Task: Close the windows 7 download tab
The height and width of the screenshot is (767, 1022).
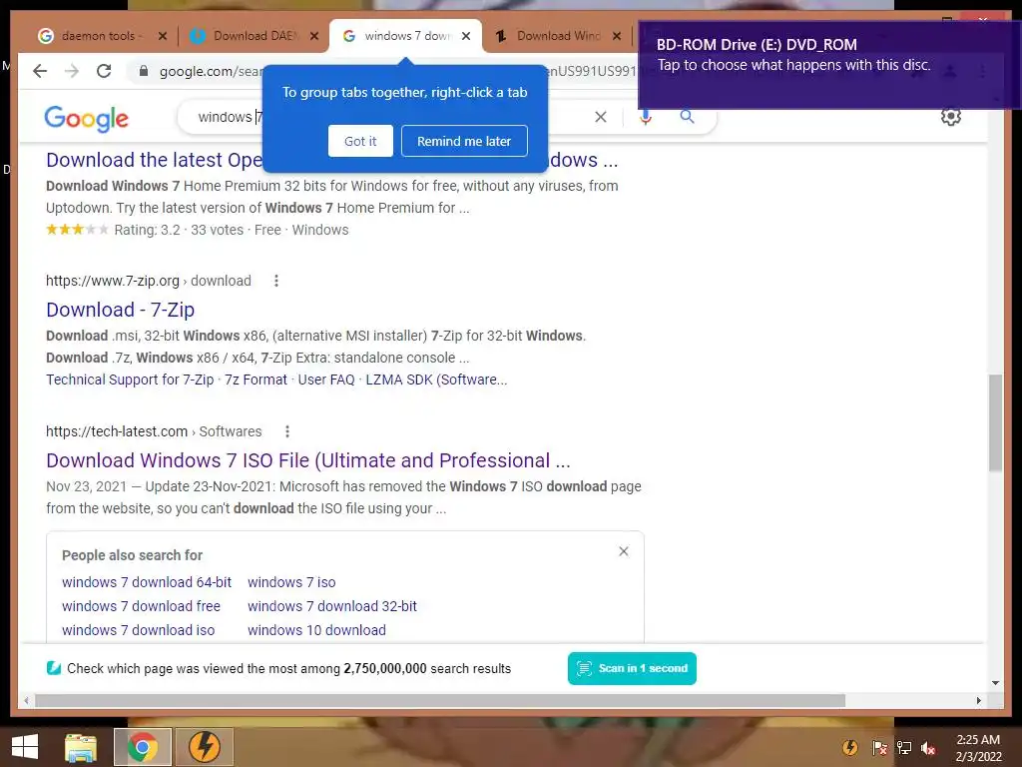Action: coord(466,36)
